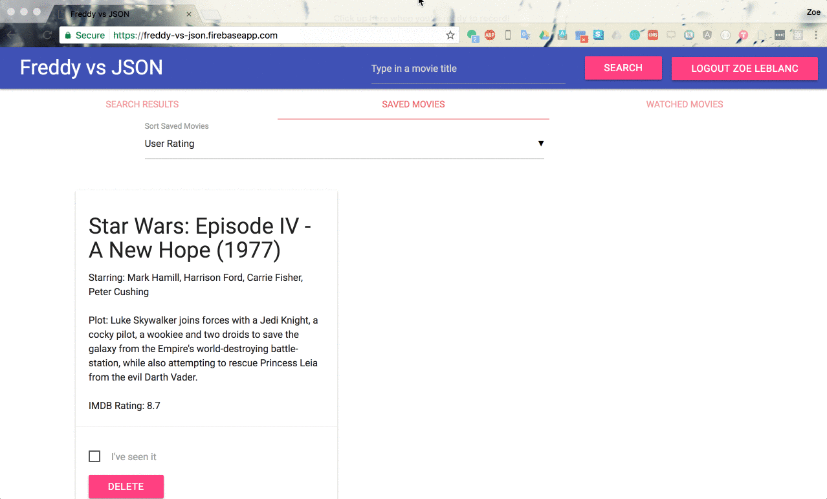Focus the movie title search field

coord(469,69)
